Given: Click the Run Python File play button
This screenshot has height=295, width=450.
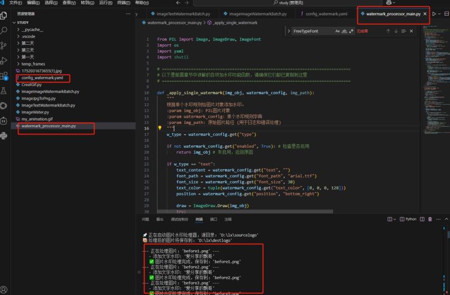Looking at the screenshot, I should tap(434, 13).
